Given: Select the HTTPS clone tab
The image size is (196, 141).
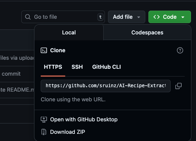Looking at the screenshot, I should [x=53, y=67].
